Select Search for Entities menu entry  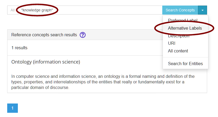[x=185, y=64]
